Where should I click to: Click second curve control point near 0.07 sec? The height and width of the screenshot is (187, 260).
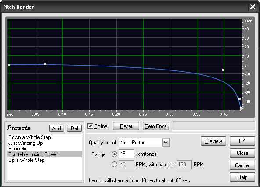click(x=45, y=64)
